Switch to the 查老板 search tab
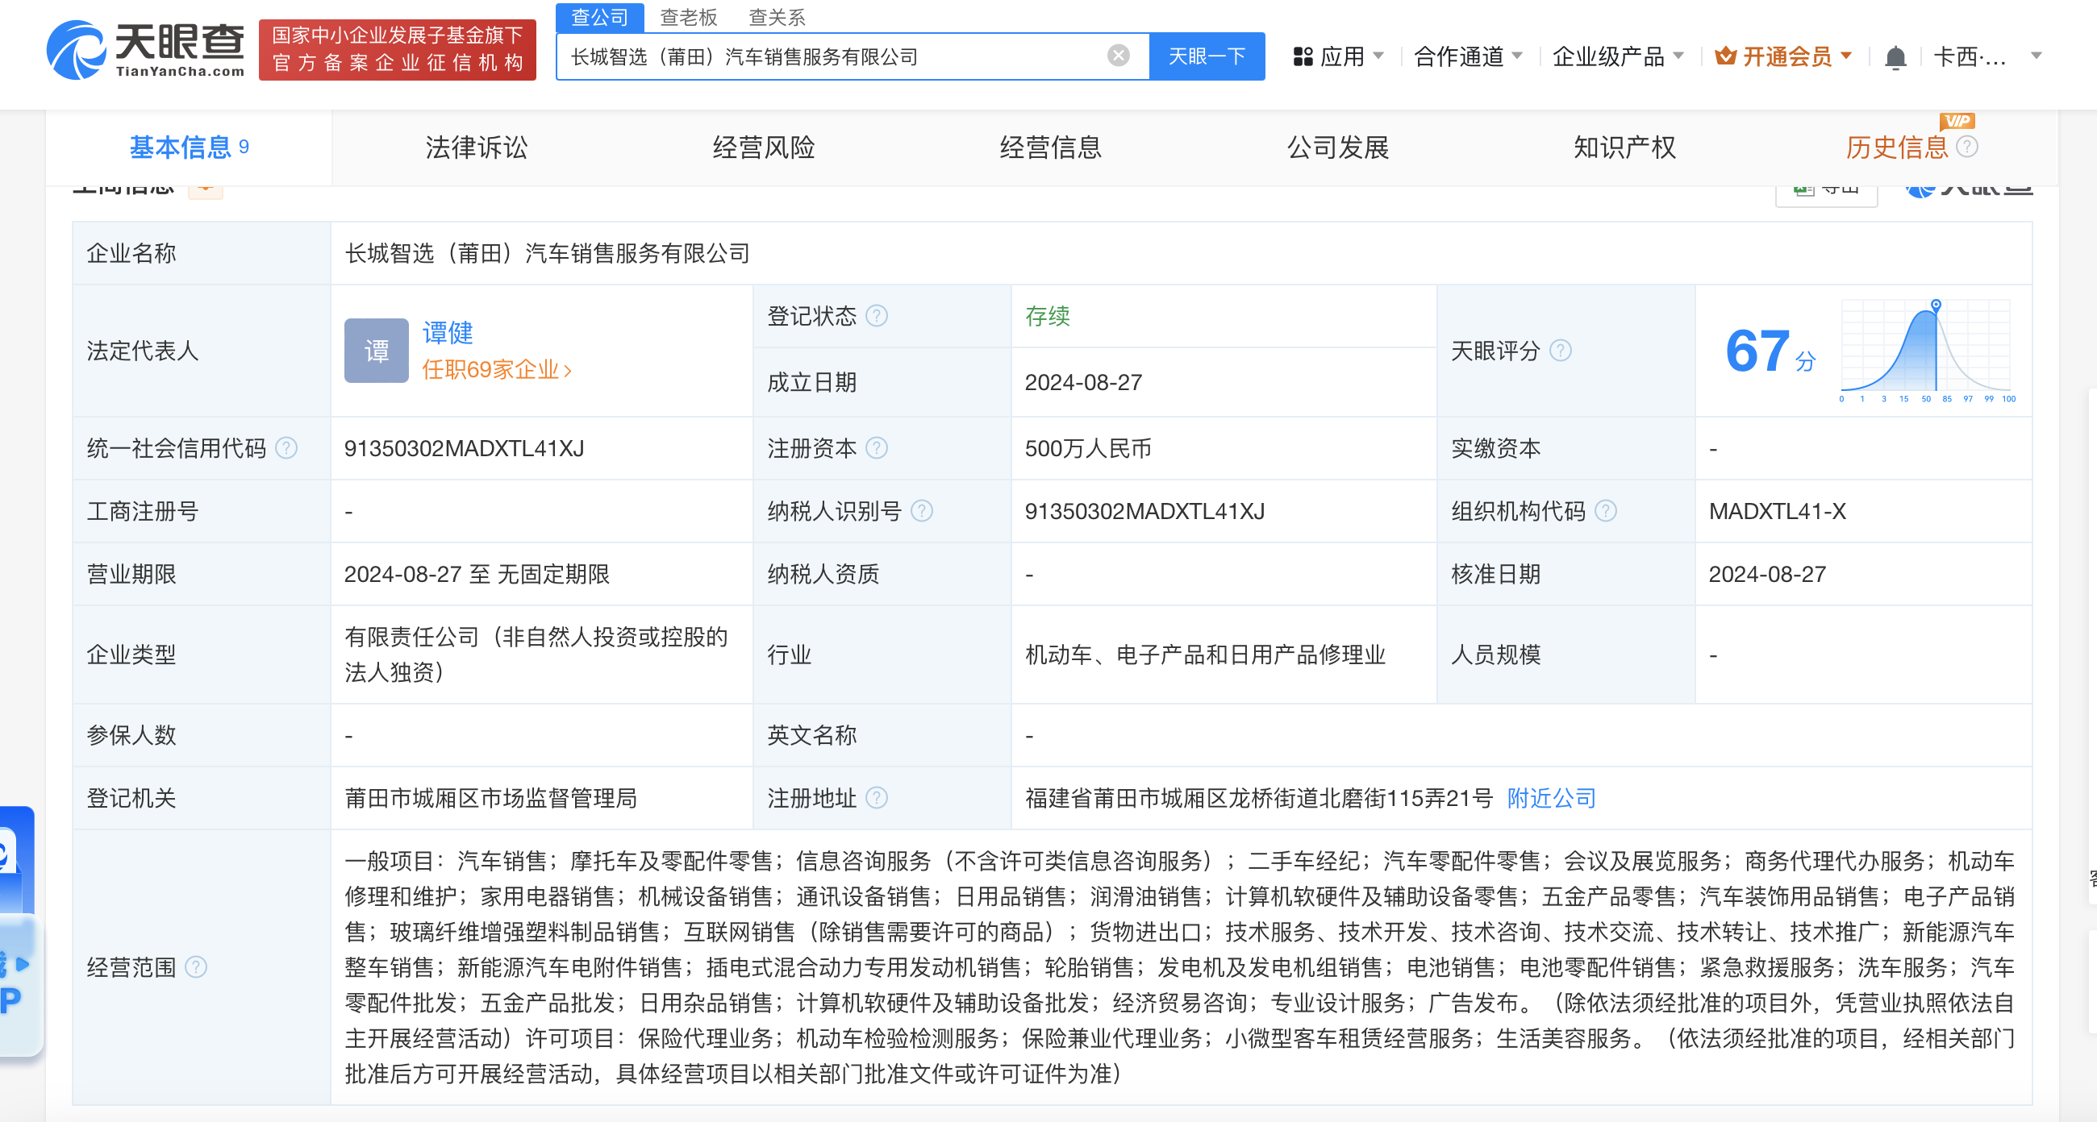 point(688,17)
